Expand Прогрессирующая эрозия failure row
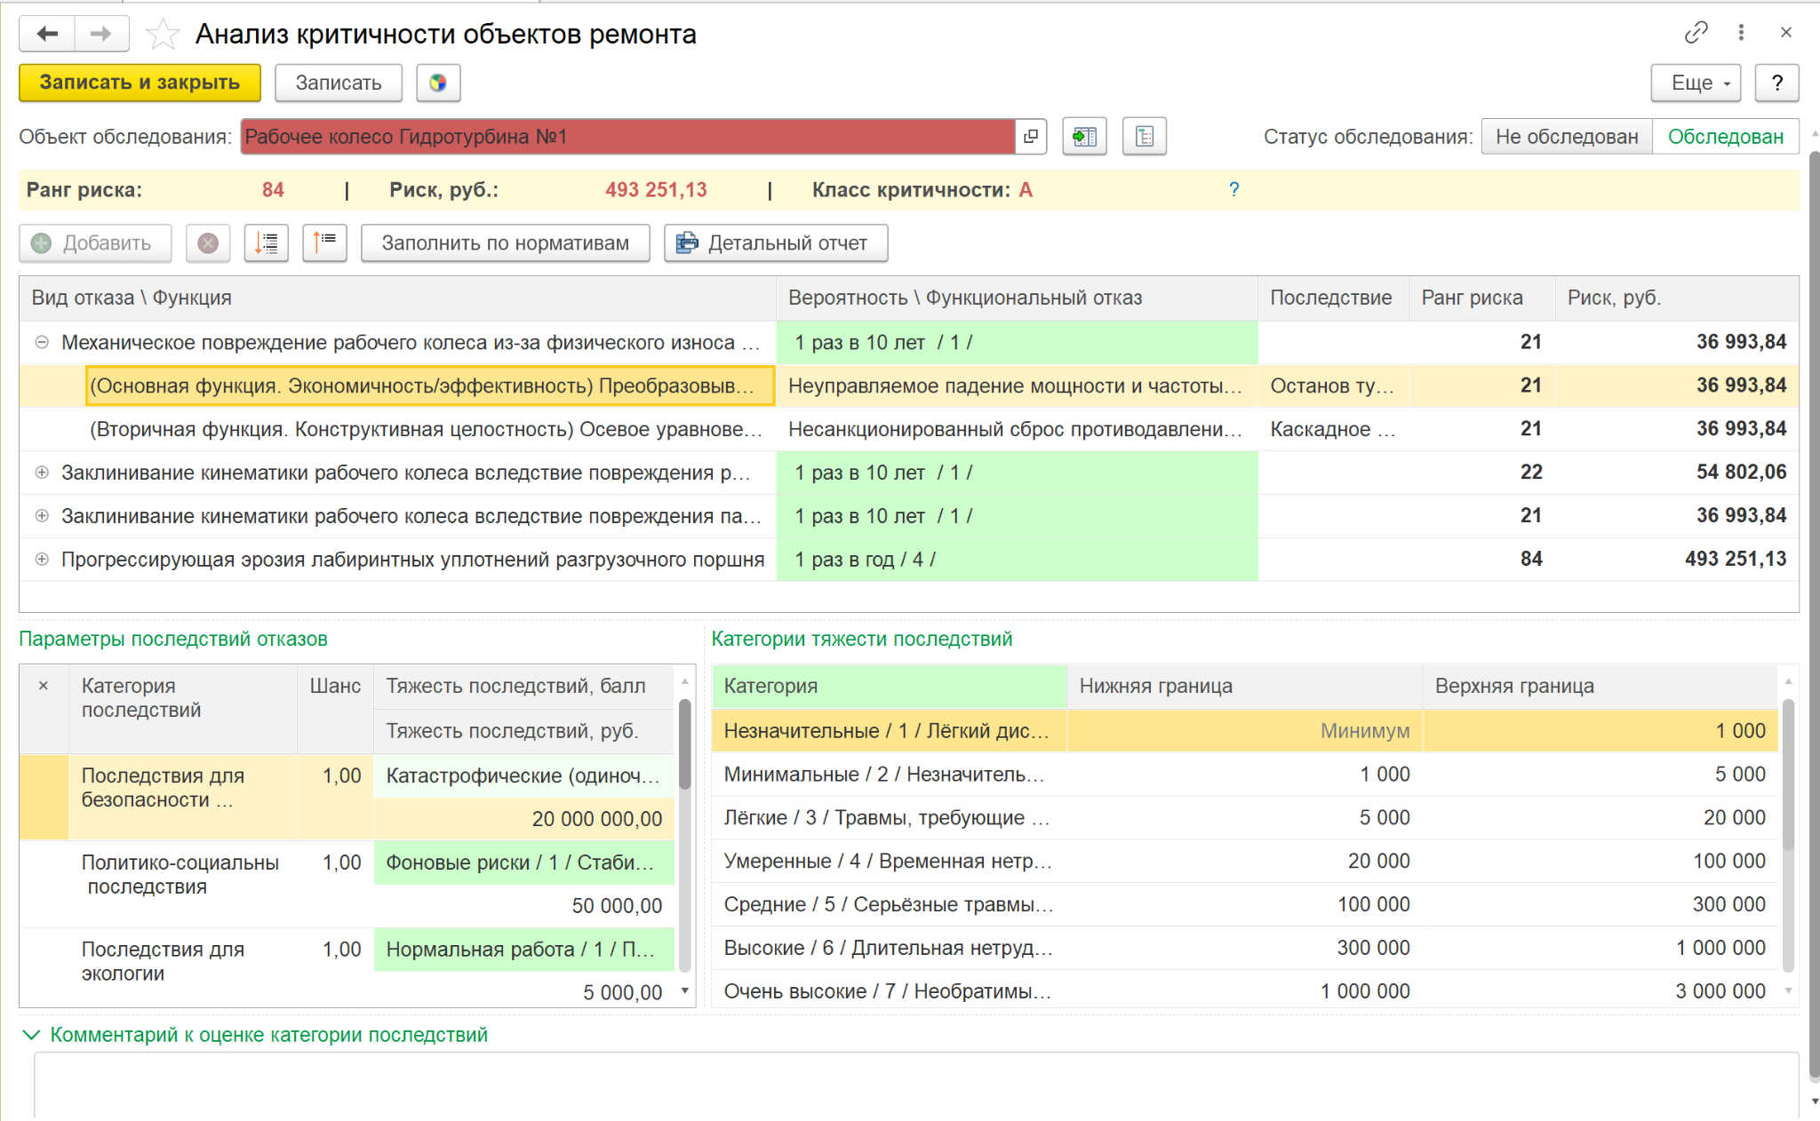The image size is (1820, 1121). pyautogui.click(x=42, y=560)
